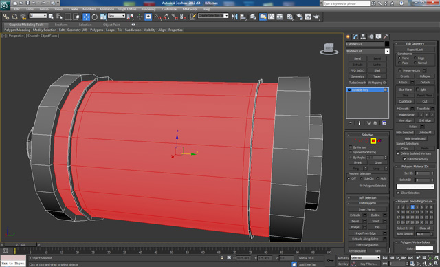440x267 pixels.
Task: Click the TurboSmooth modifier button
Action: click(x=357, y=83)
